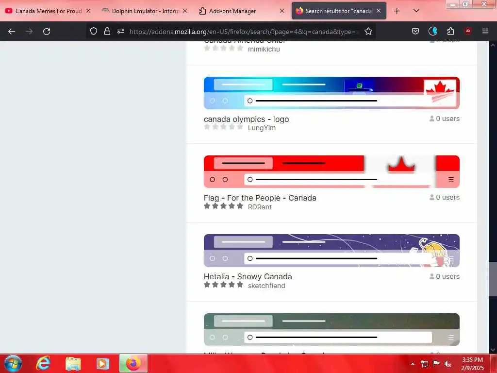Click author name mimikichu

(x=264, y=49)
